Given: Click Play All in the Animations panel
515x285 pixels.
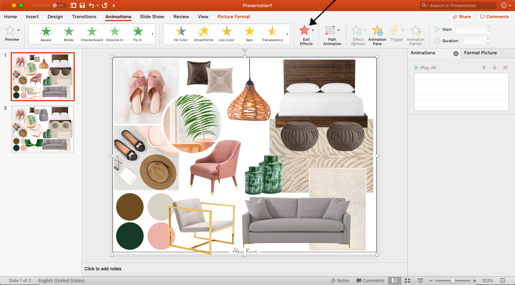Looking at the screenshot, I should (425, 68).
